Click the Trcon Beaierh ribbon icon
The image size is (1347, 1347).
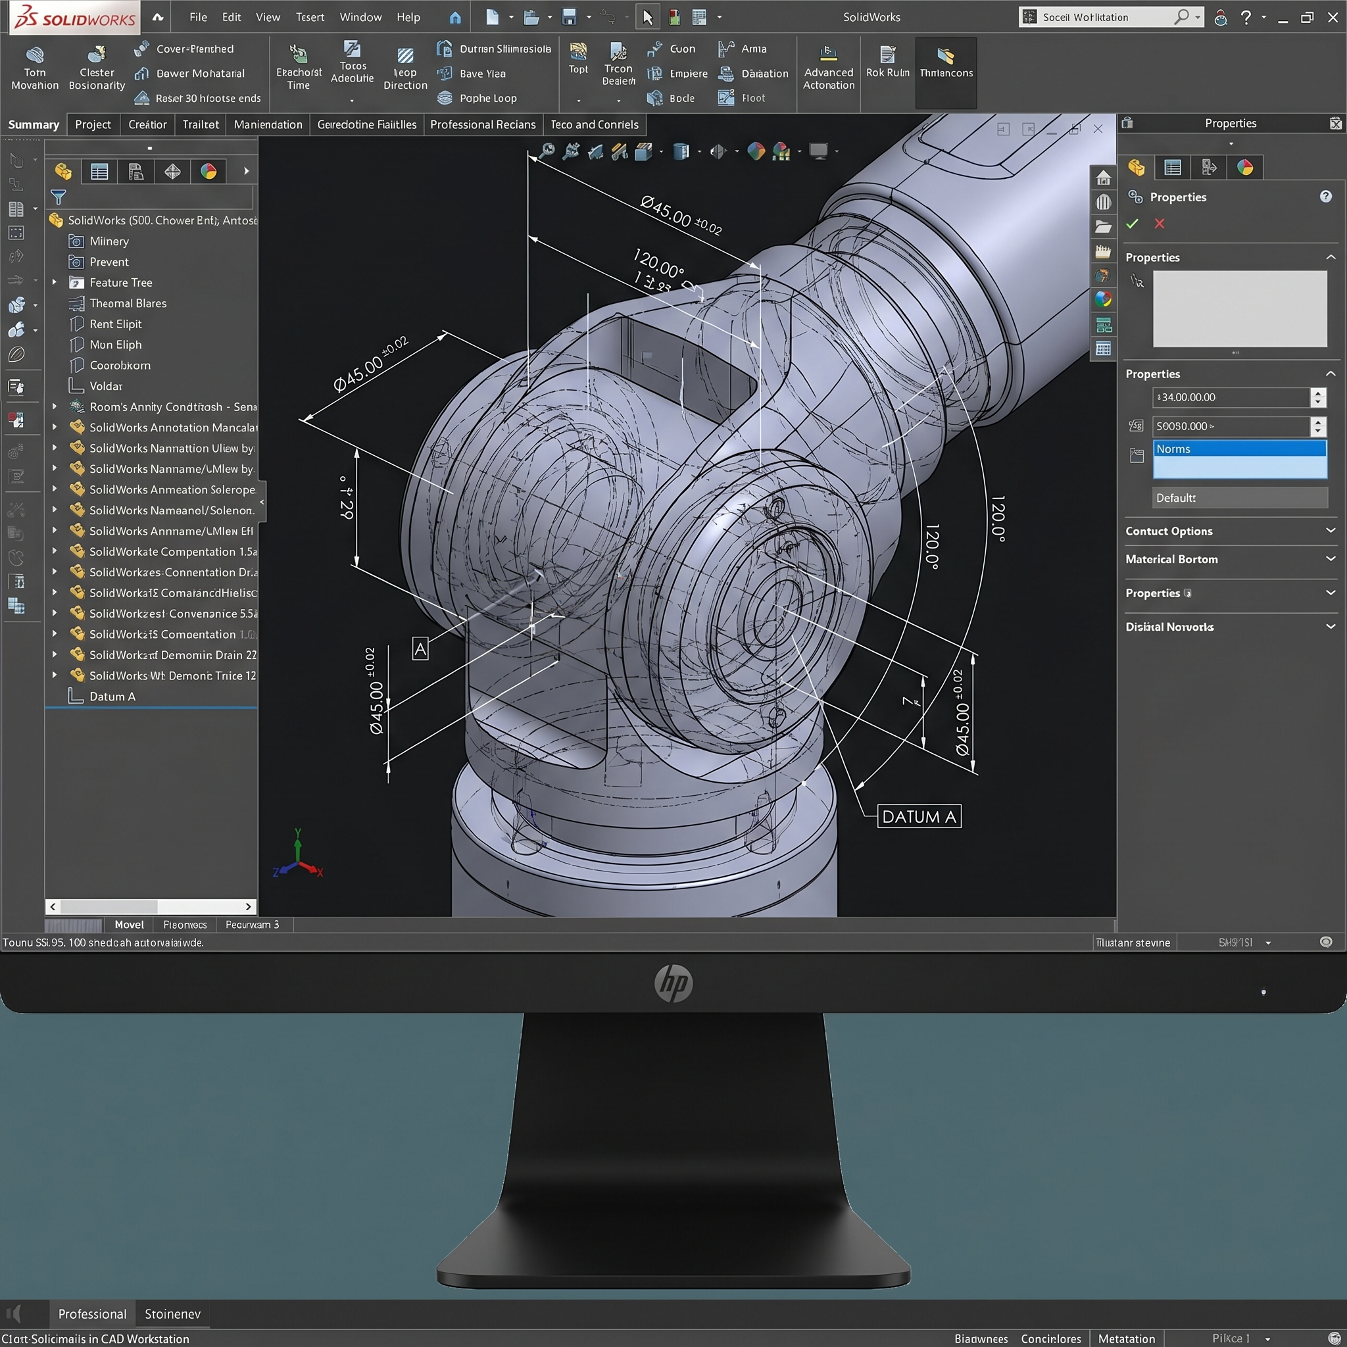[x=618, y=51]
